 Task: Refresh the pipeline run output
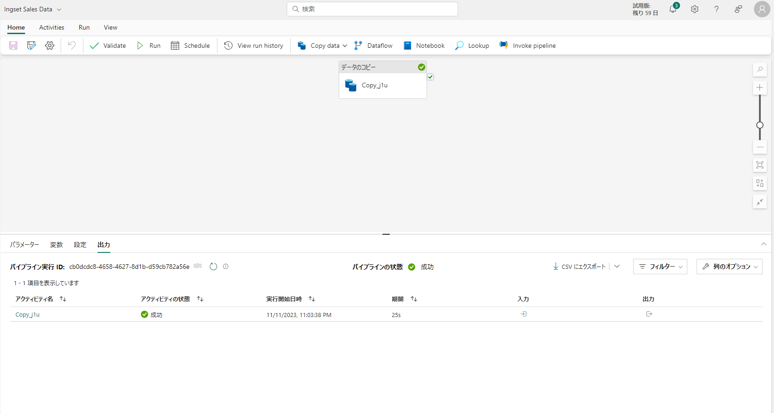point(213,267)
